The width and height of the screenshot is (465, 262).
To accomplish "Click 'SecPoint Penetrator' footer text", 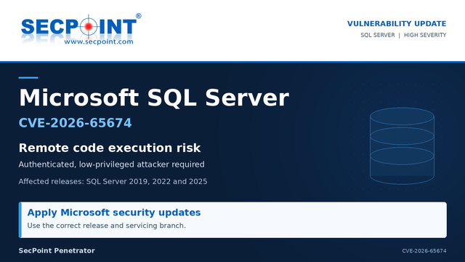I will point(57,250).
